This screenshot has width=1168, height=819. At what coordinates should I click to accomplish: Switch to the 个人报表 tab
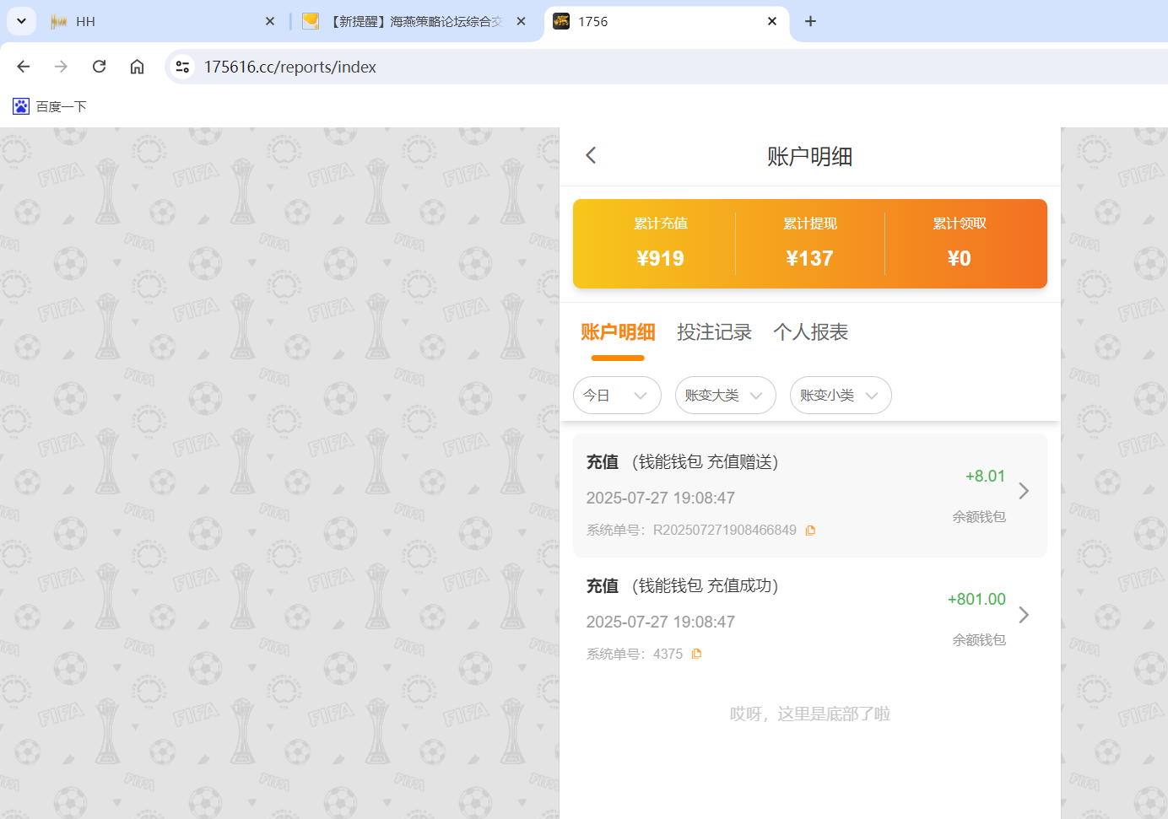pos(810,332)
